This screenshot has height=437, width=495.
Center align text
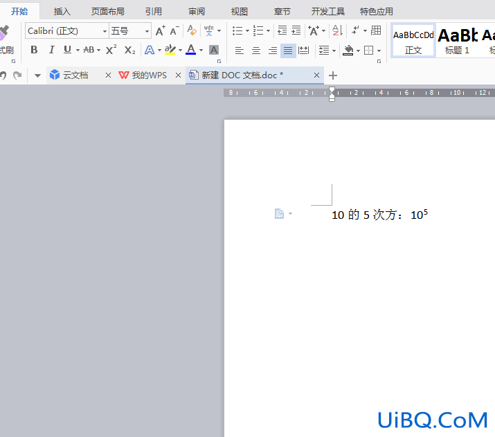point(256,50)
